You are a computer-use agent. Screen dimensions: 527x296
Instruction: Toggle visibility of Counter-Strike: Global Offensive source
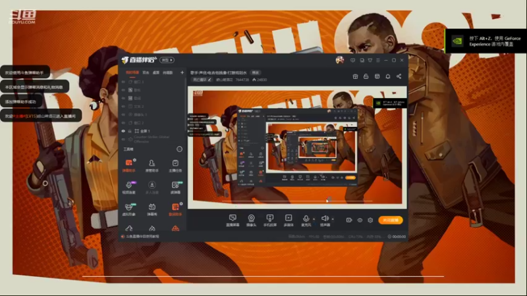tap(123, 139)
